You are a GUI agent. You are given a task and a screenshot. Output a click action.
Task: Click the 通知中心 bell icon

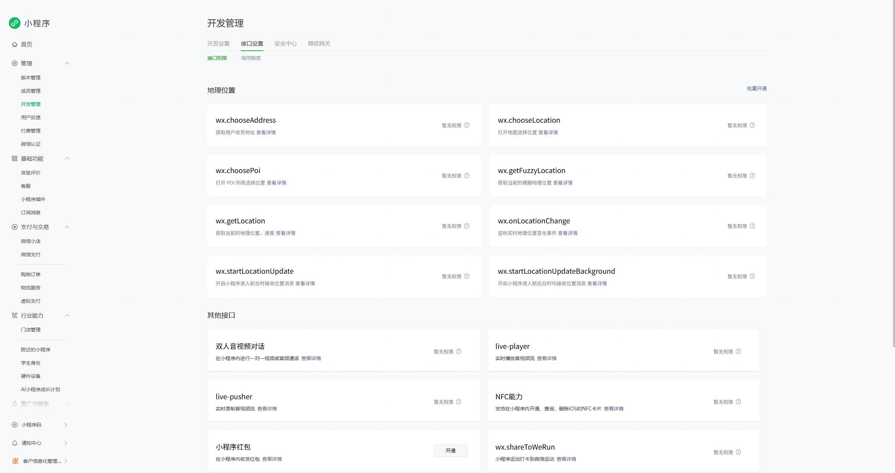[15, 443]
